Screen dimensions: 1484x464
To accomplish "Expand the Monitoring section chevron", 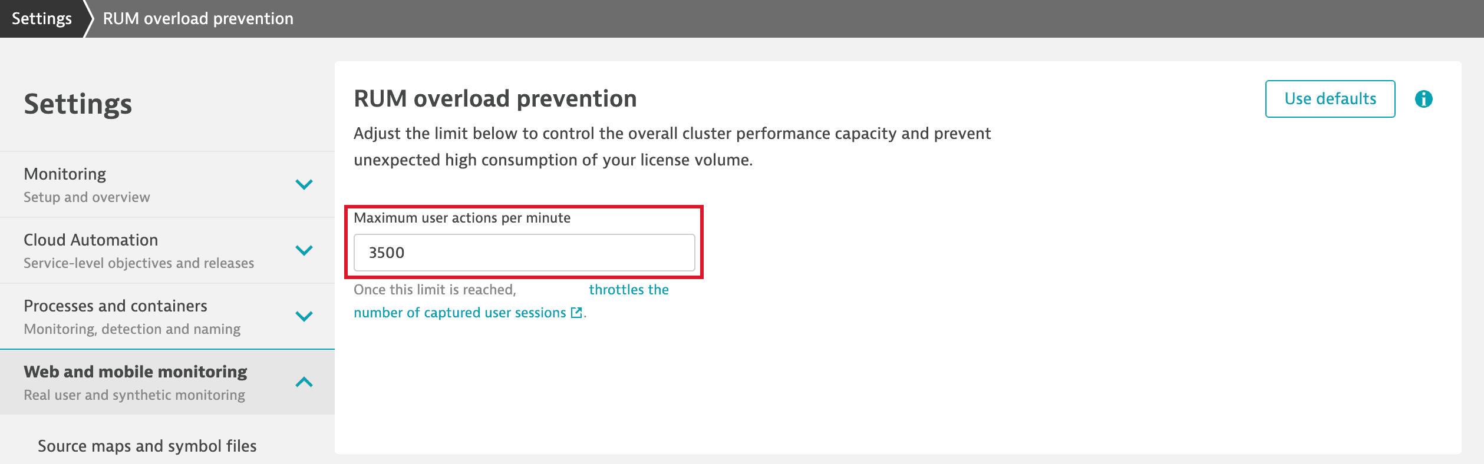I will pyautogui.click(x=304, y=184).
